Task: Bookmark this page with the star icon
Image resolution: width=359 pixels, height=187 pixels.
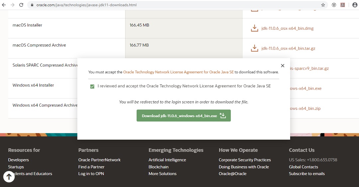Action: 323,5
